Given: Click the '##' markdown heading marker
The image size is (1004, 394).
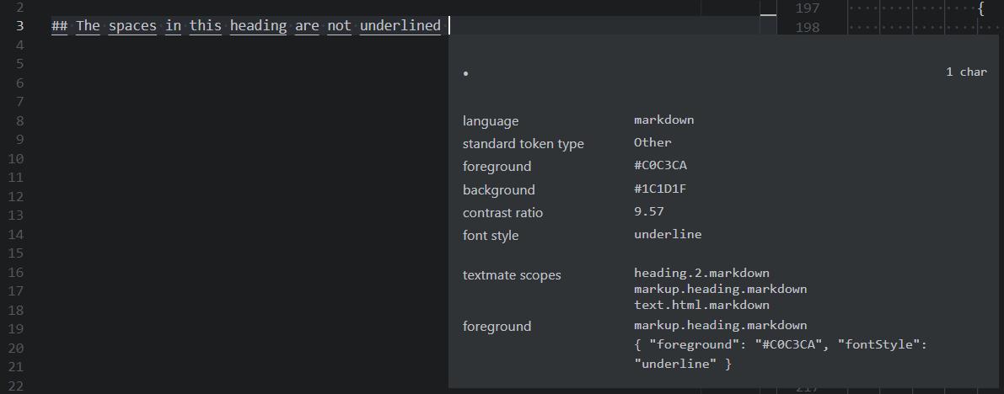Looking at the screenshot, I should coord(60,25).
